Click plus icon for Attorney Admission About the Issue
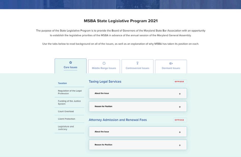Viewport: 241px width, 157px height. 180,132
